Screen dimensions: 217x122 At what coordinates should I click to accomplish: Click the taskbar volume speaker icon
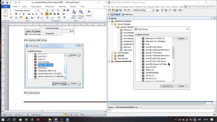click(179, 120)
